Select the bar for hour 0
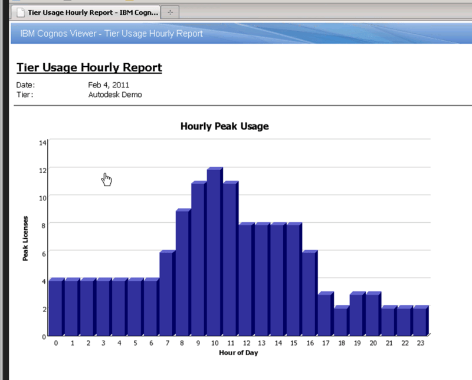This screenshot has width=472, height=380. (55, 307)
